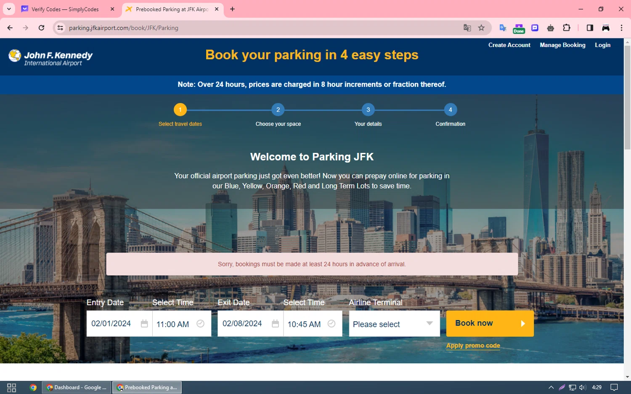Image resolution: width=631 pixels, height=394 pixels.
Task: Open the tab search dropdown arrow
Action: (x=9, y=9)
